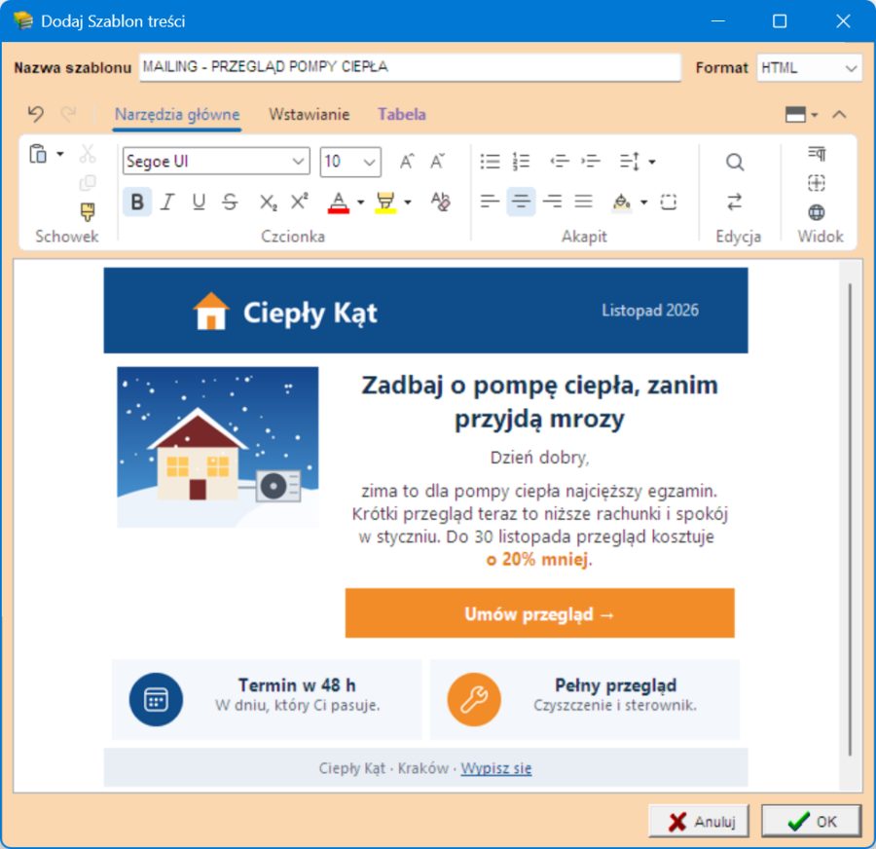Click the 'Dzień dobry,' greeting line
Image resolution: width=876 pixels, height=849 pixels.
tap(539, 458)
